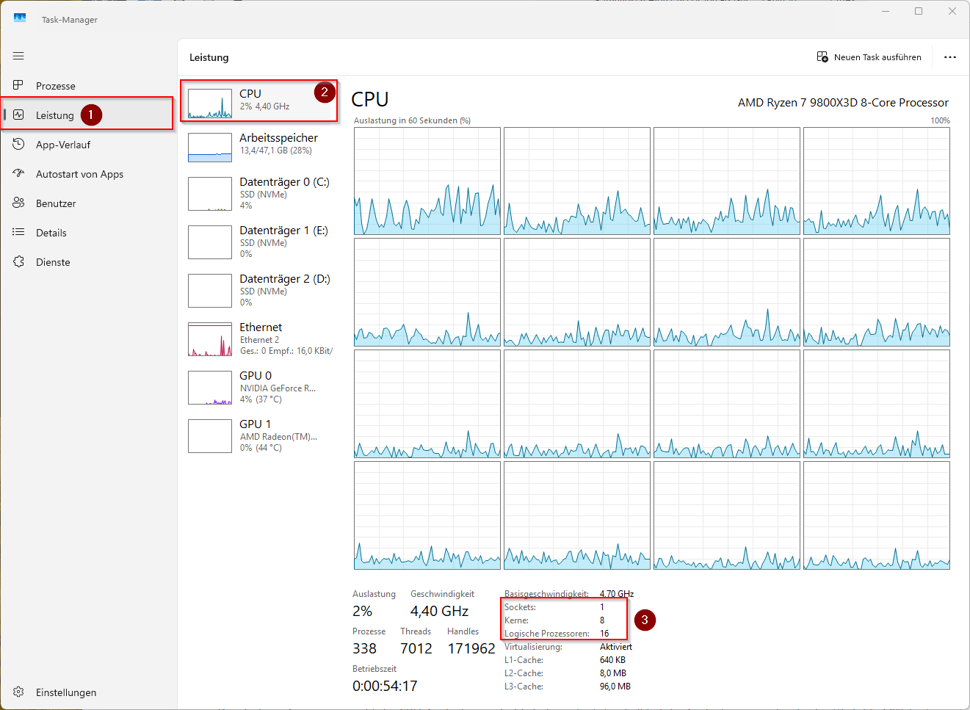Click the 13,4/47,1 GB (28%) memory value
The width and height of the screenshot is (970, 710).
pyautogui.click(x=276, y=151)
